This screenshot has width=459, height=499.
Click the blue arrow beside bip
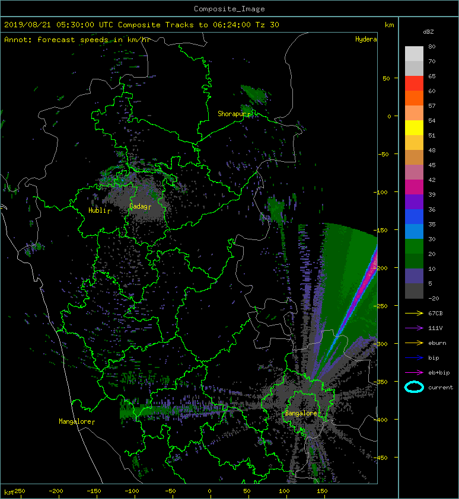414,358
